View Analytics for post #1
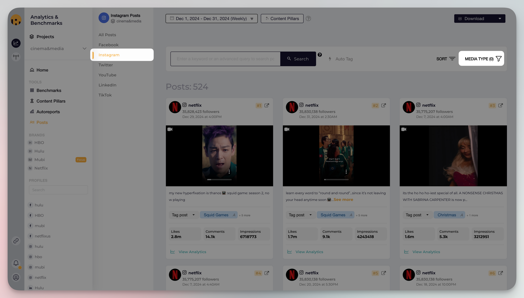524x298 pixels. click(x=188, y=252)
